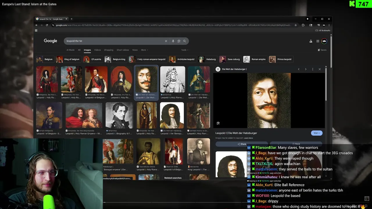The height and width of the screenshot is (209, 372).
Task: Switch to the Videos tab
Action: tap(97, 50)
